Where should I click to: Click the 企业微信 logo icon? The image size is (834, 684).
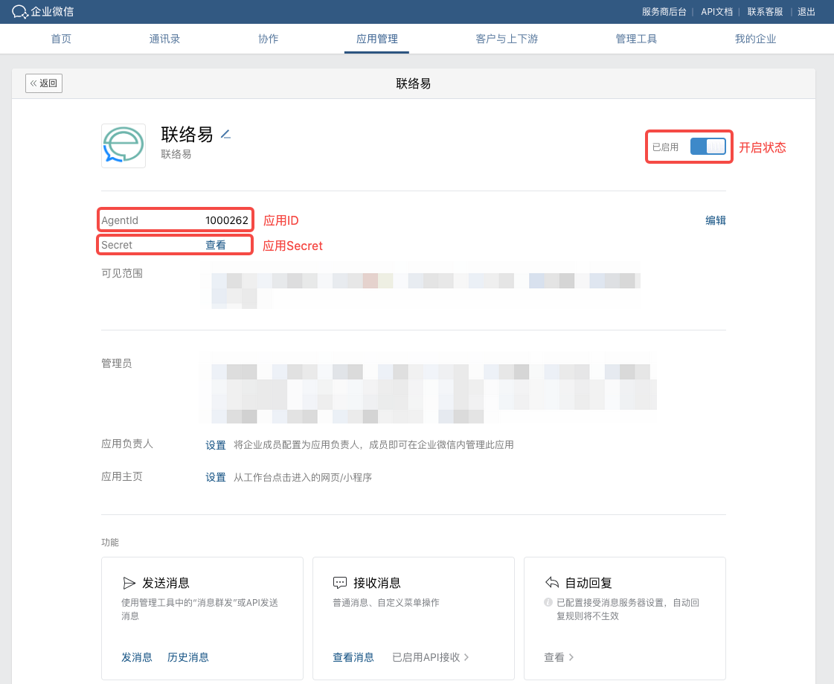pyautogui.click(x=20, y=12)
